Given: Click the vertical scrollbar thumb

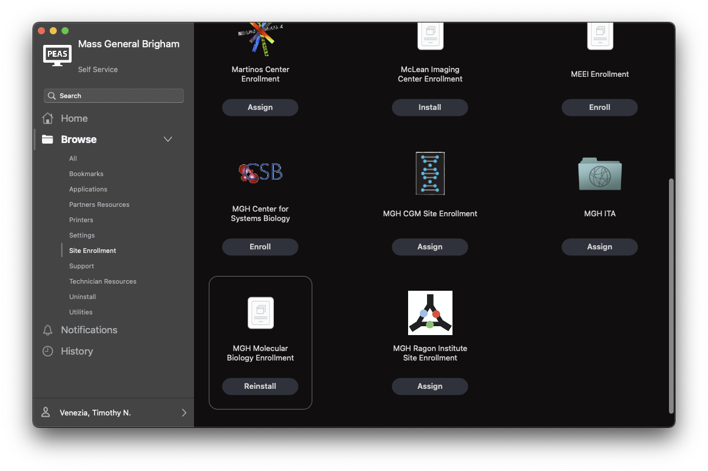Looking at the screenshot, I should [671, 295].
